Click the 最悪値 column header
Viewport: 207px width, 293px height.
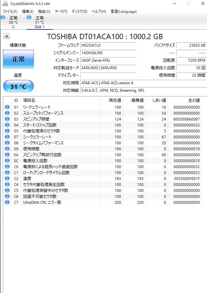(x=134, y=100)
